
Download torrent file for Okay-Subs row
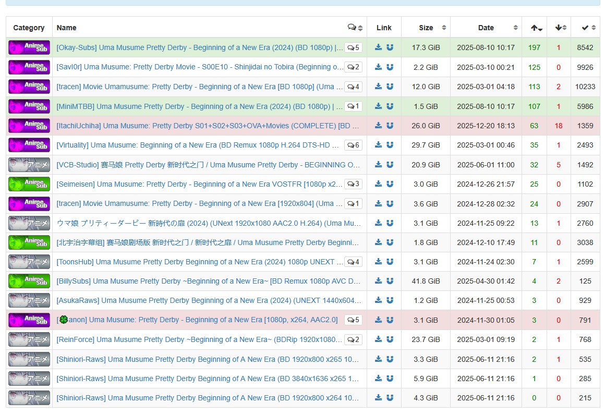click(379, 47)
